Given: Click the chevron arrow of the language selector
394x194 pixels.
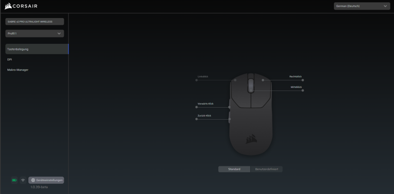Looking at the screenshot, I should coord(385,6).
